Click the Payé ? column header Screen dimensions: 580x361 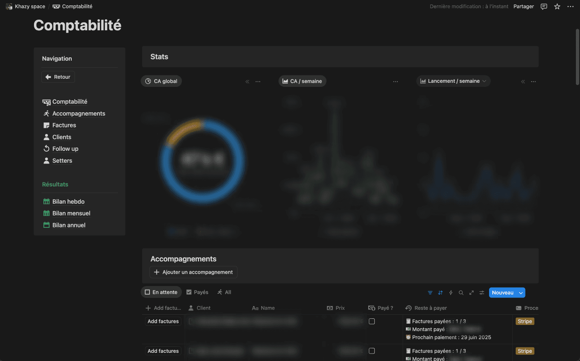[x=381, y=308]
